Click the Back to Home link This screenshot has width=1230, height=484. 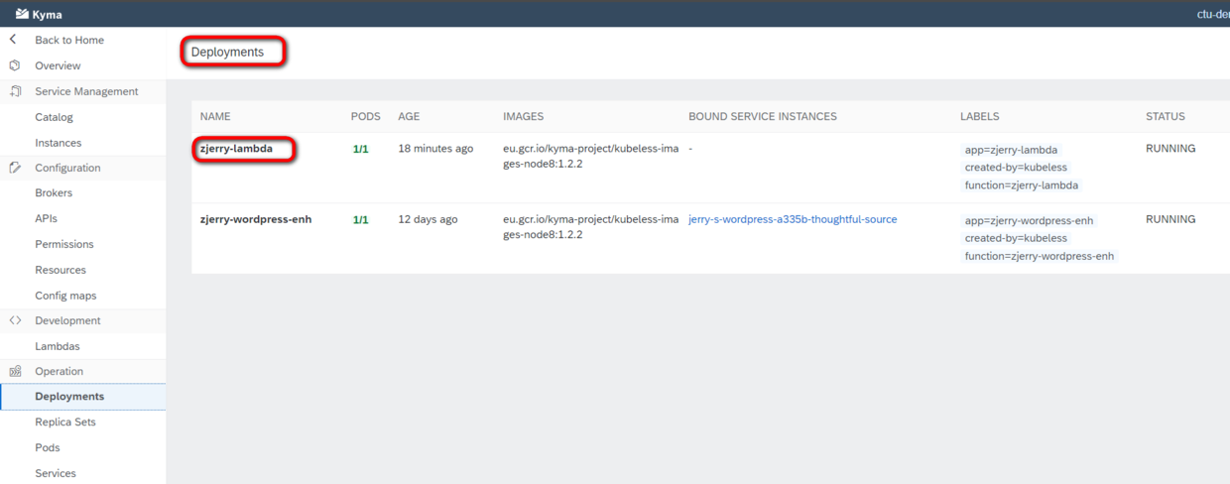(x=69, y=40)
